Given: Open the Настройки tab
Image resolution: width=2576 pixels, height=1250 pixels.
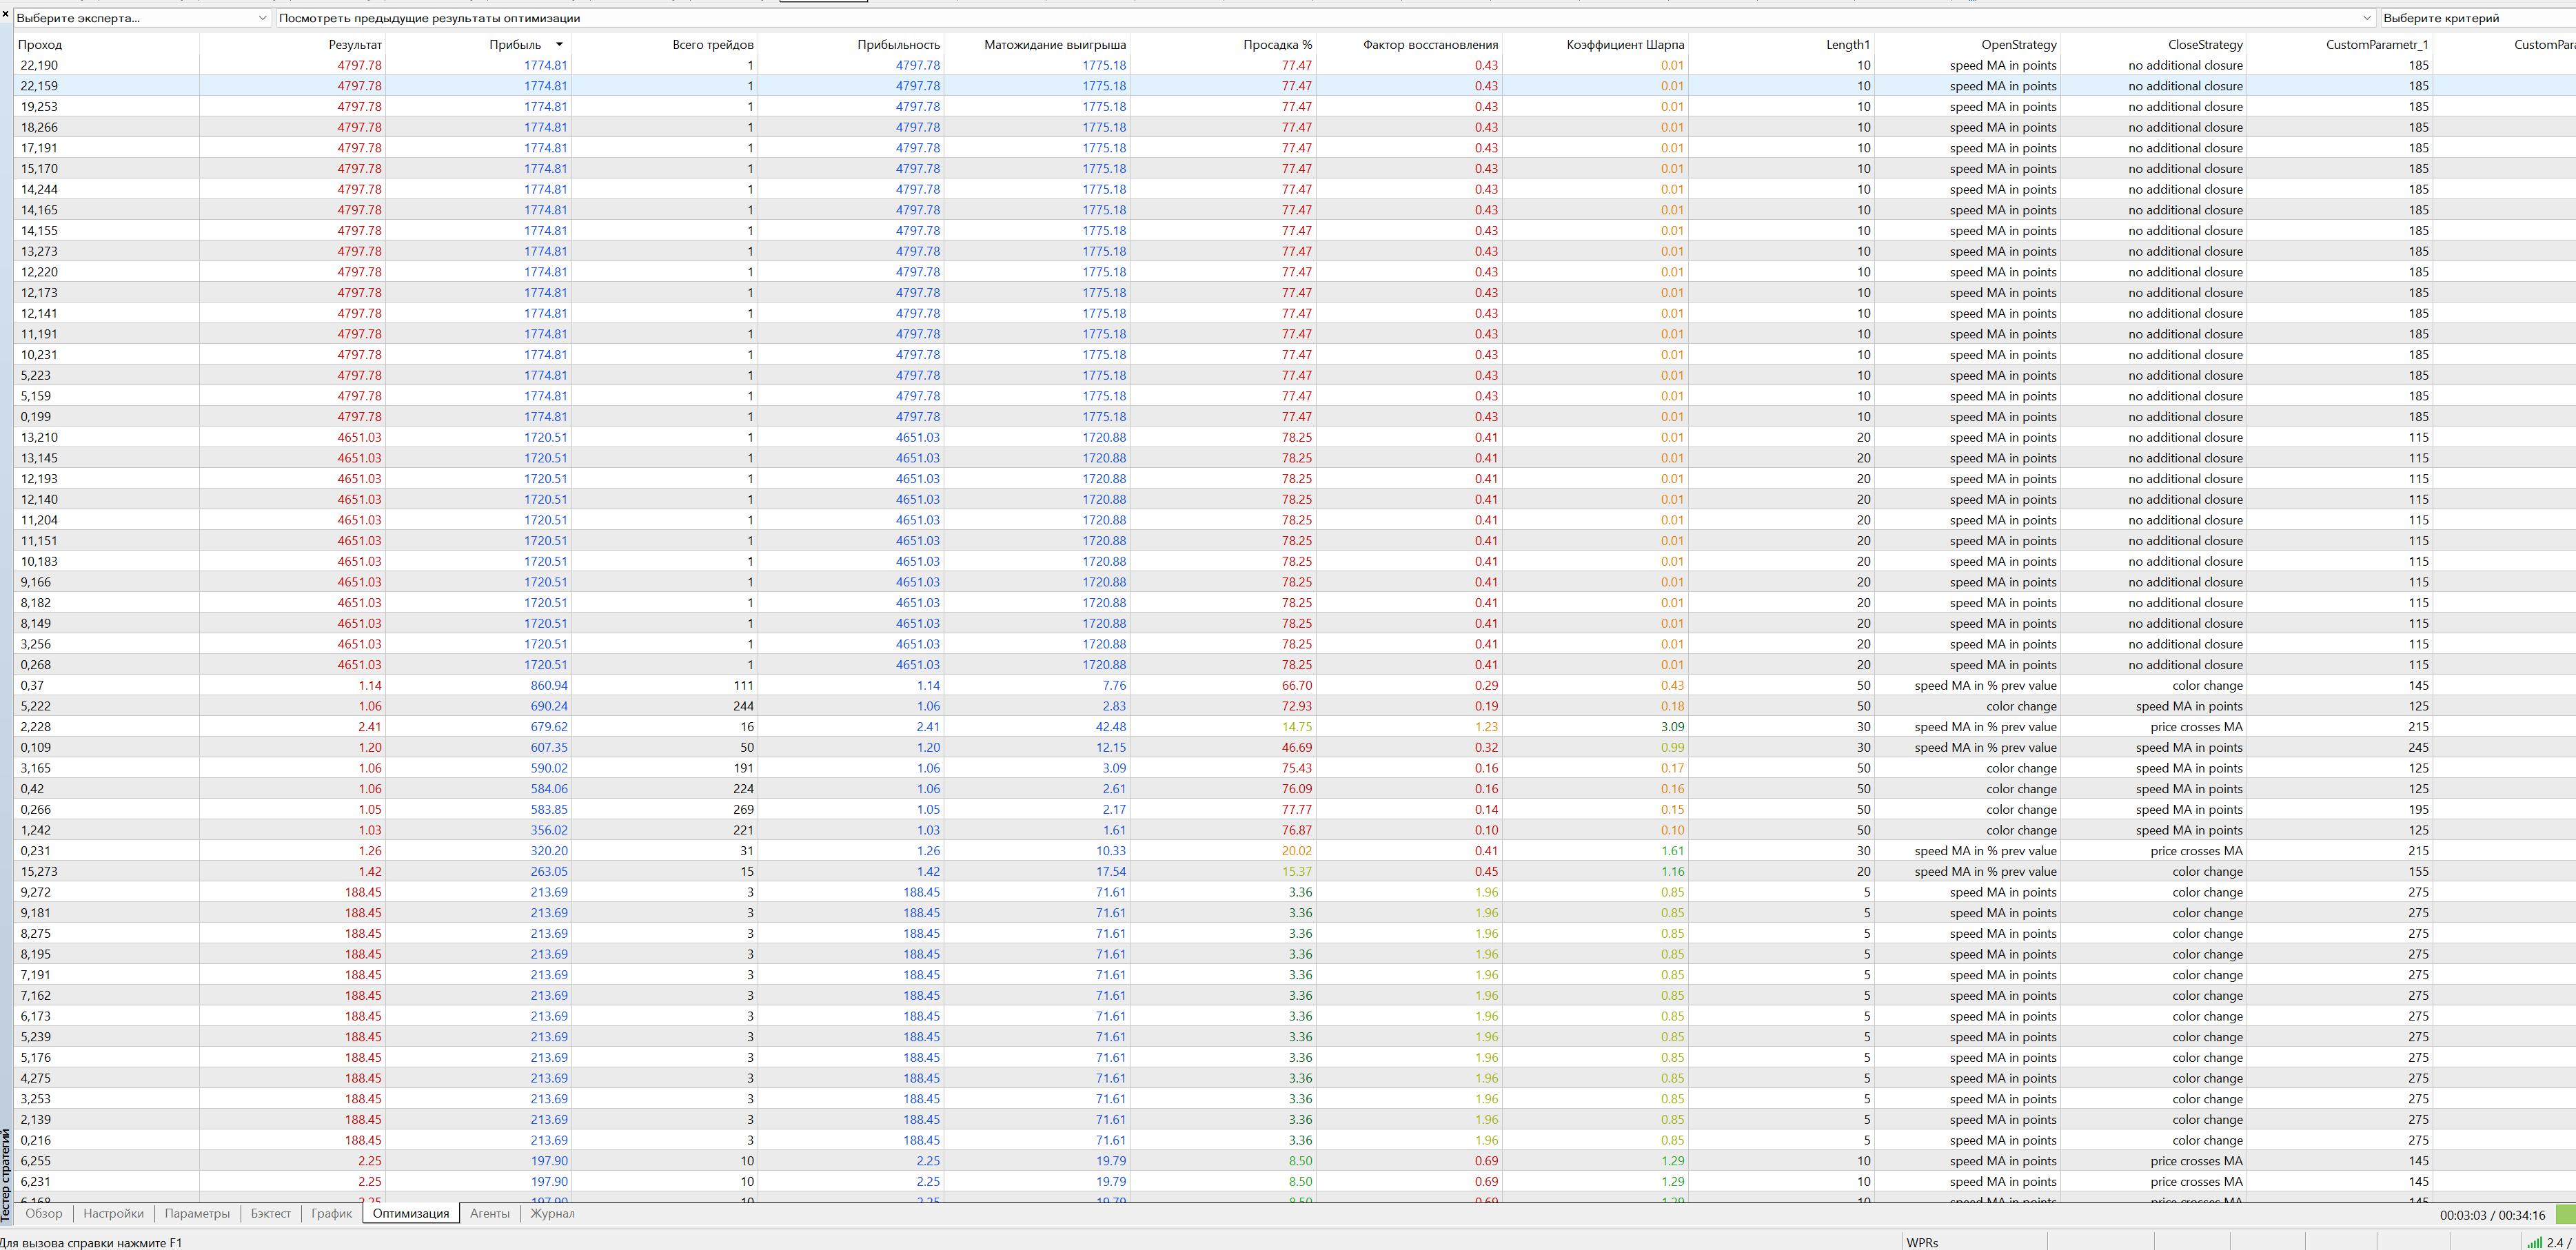Looking at the screenshot, I should click(x=113, y=1213).
